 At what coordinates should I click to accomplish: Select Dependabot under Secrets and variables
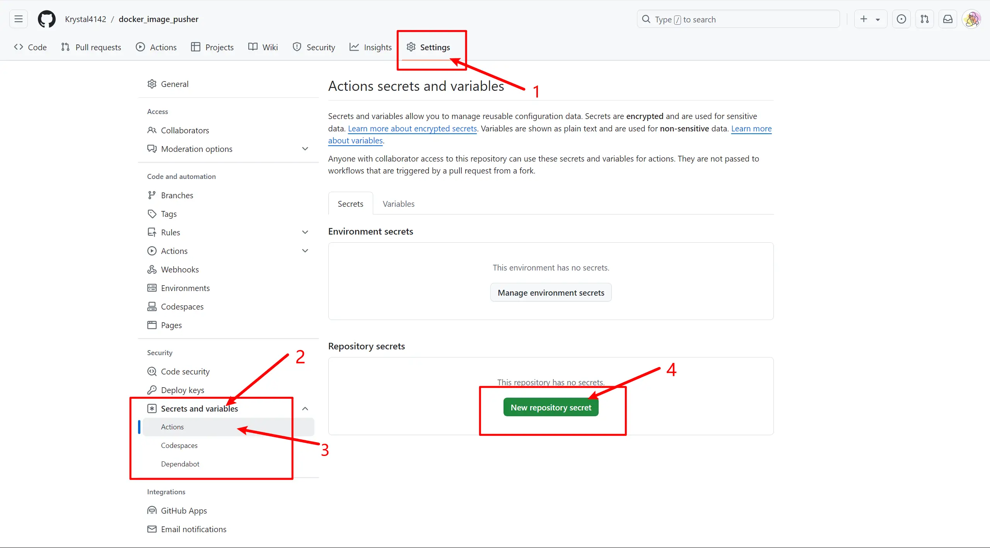coord(180,464)
